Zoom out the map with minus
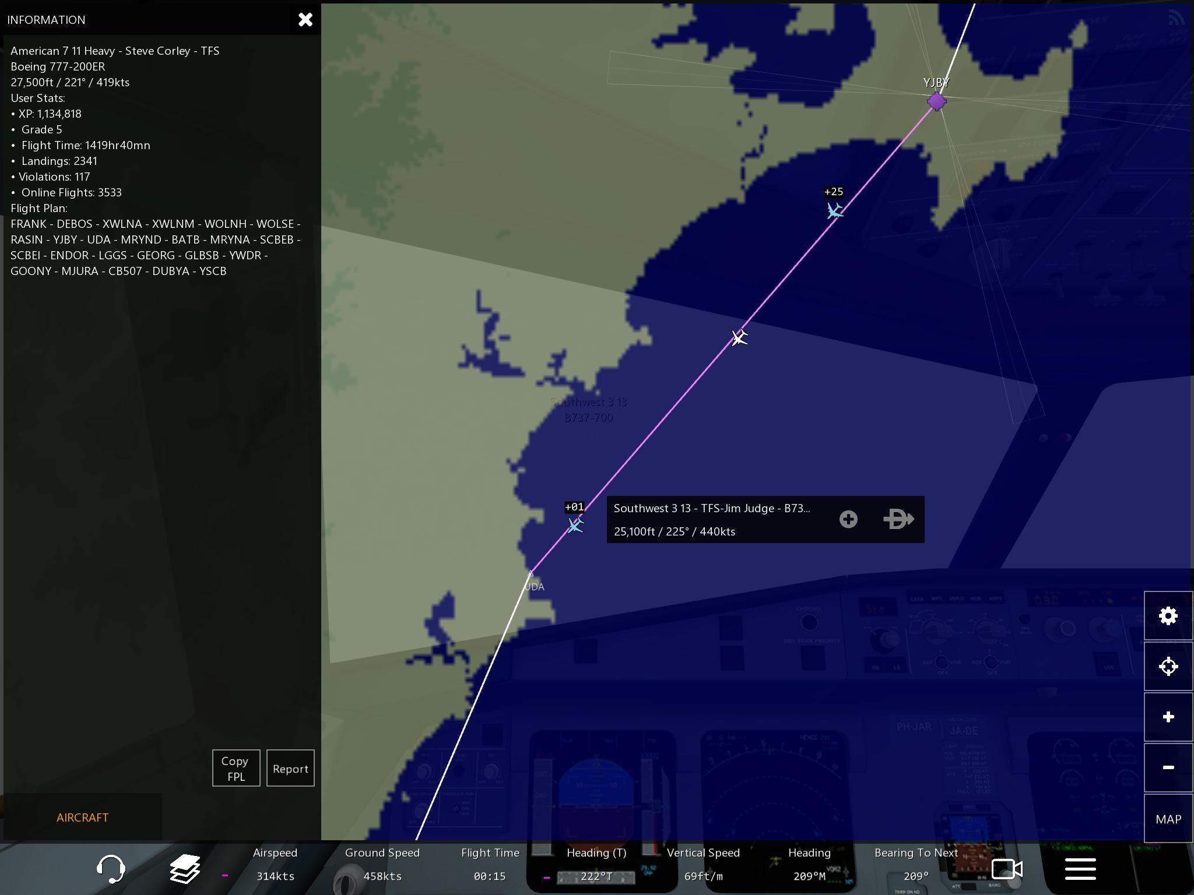The image size is (1194, 895). pos(1168,767)
